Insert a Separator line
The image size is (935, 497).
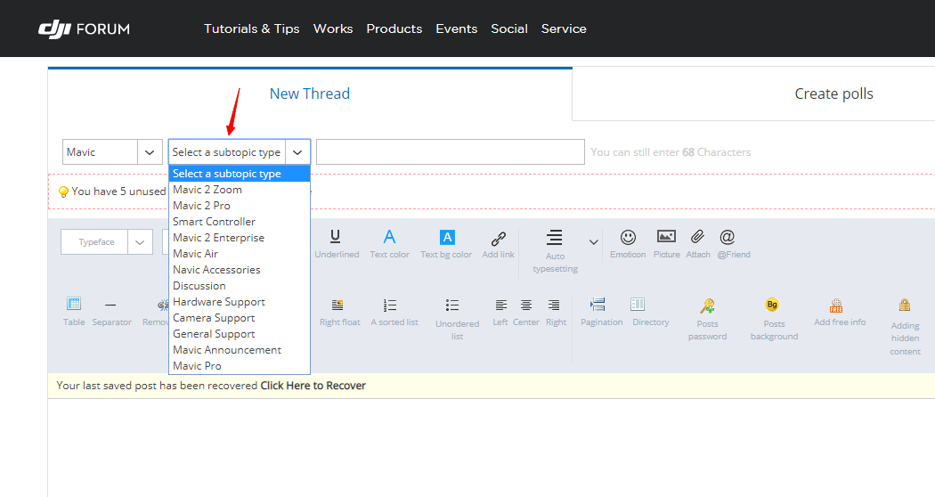110,305
